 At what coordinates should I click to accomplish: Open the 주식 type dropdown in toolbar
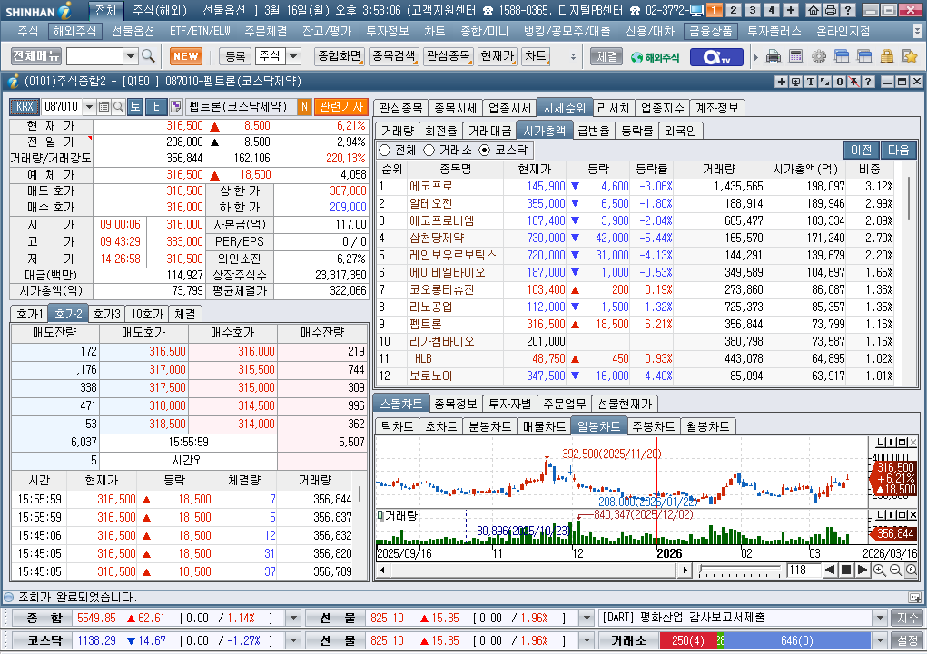coord(293,56)
